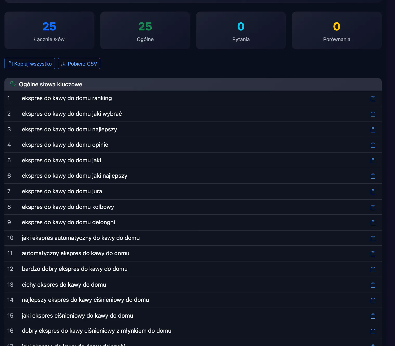Screen dimensions: 395x346
Task: Select text 'ekspres do kawy do domu opinie'
Action: [65, 145]
